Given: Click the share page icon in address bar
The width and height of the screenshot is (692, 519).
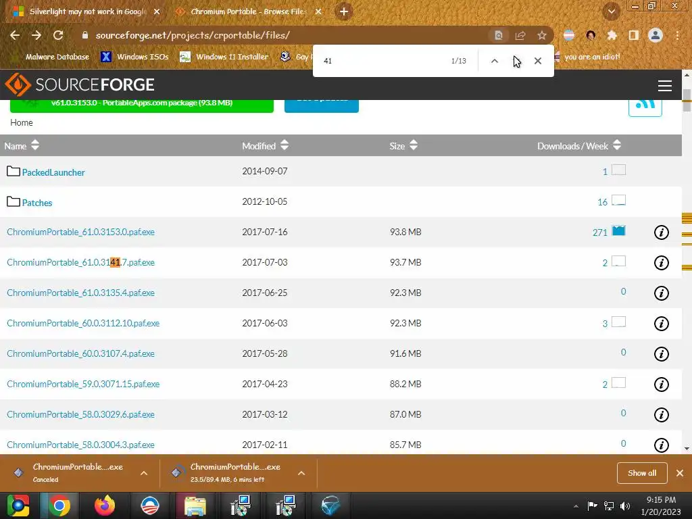Looking at the screenshot, I should tap(520, 35).
